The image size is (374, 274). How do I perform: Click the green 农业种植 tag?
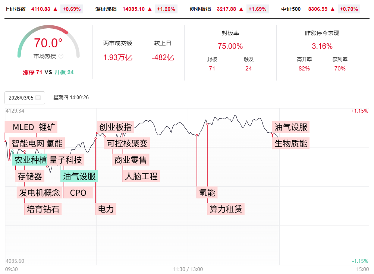click(31, 160)
